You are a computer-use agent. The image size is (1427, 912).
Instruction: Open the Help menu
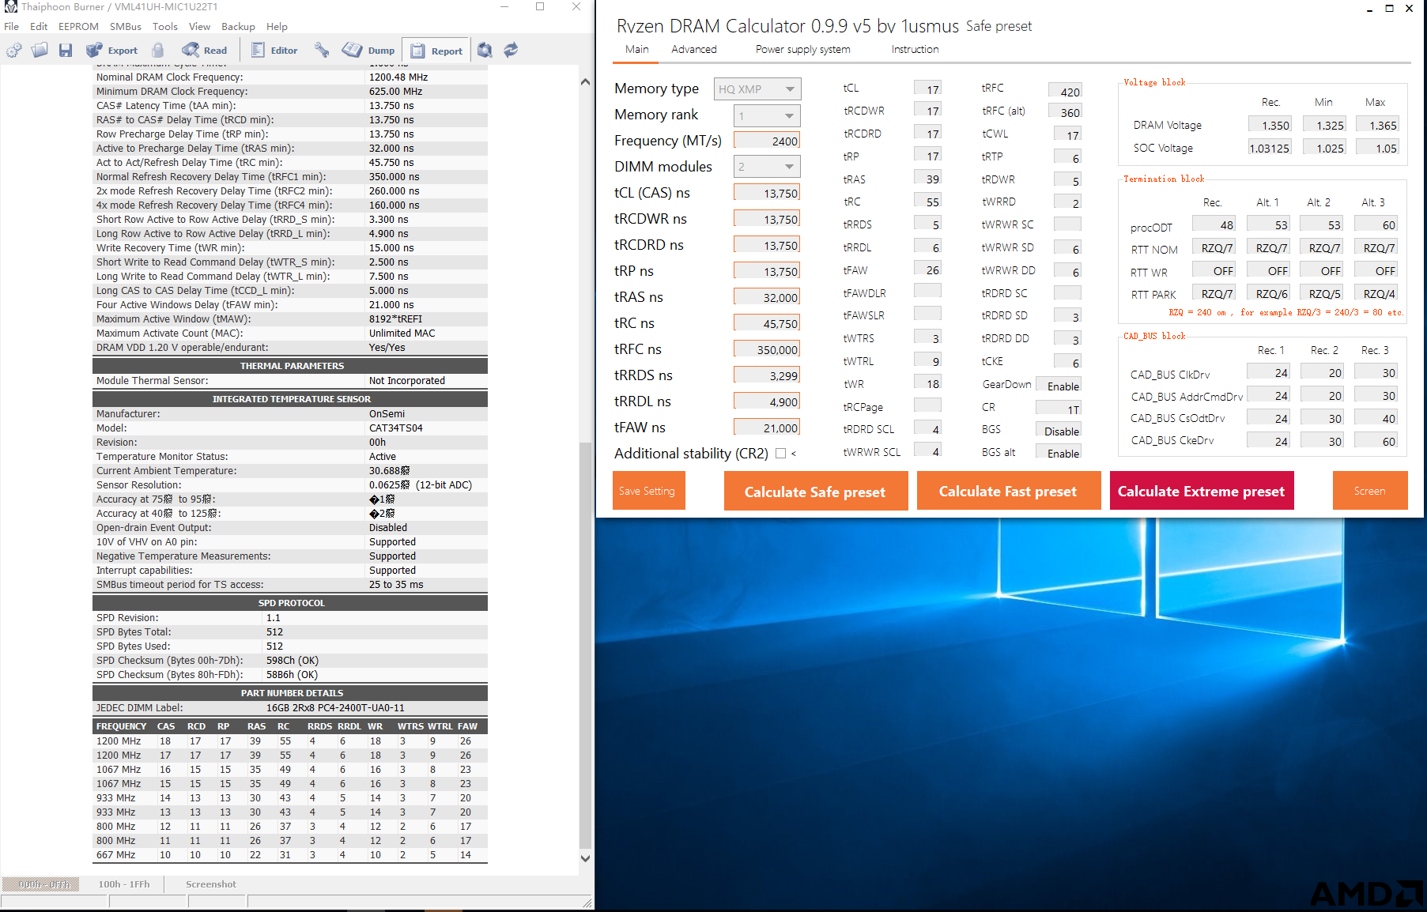pyautogui.click(x=277, y=27)
